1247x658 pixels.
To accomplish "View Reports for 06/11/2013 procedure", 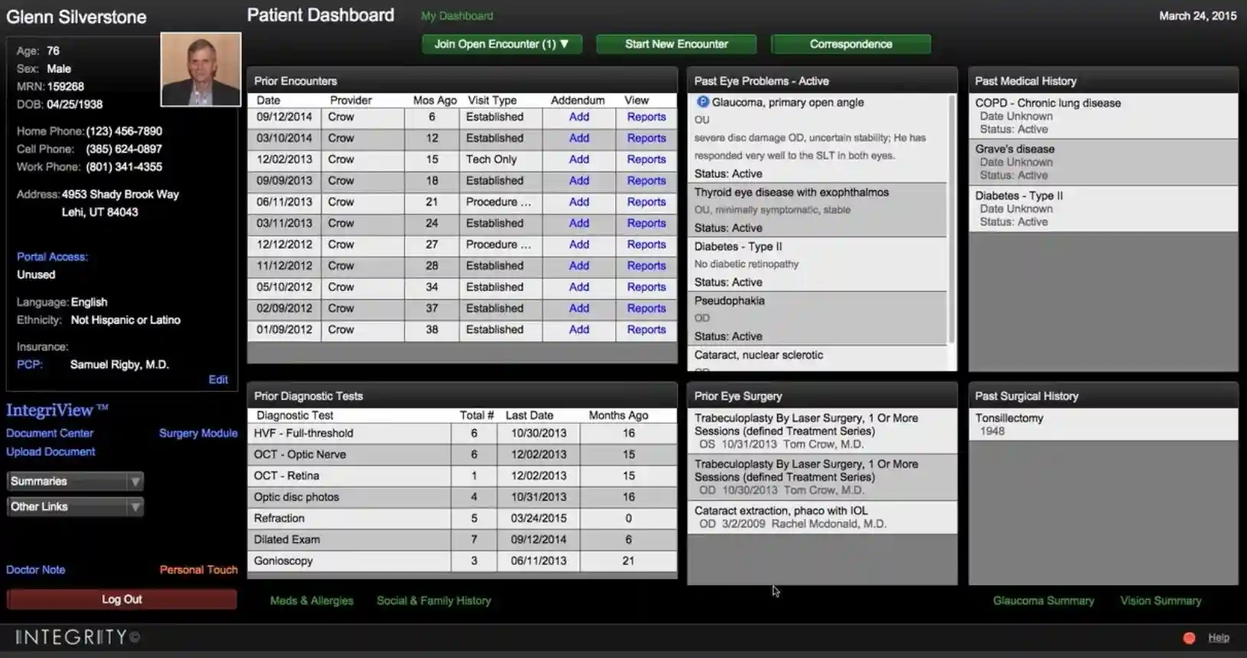I will [646, 202].
